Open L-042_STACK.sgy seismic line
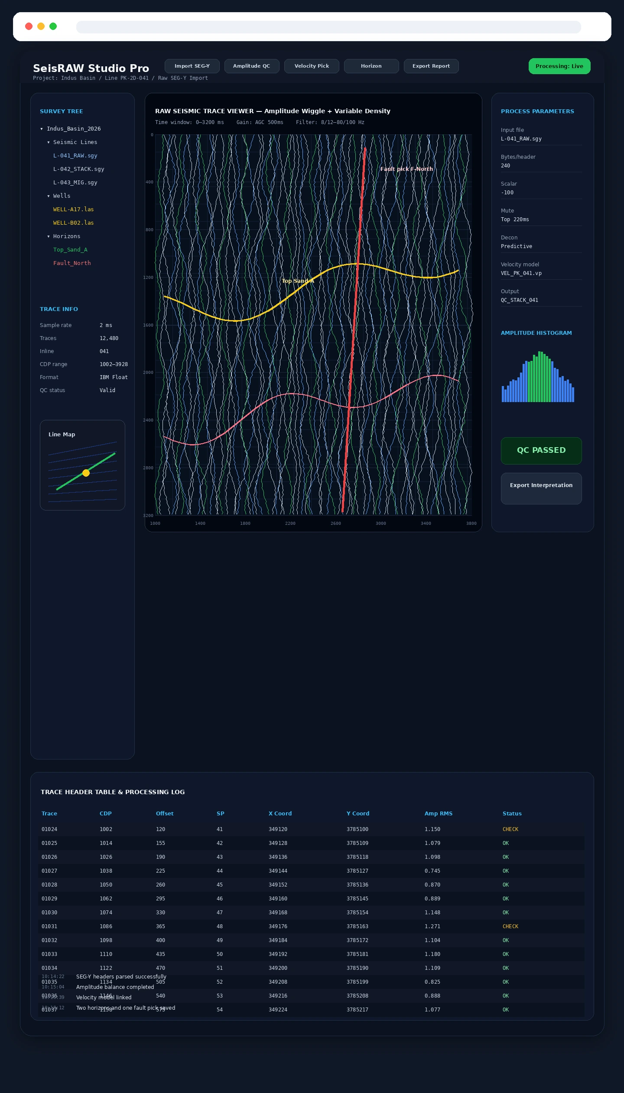 pyautogui.click(x=78, y=169)
